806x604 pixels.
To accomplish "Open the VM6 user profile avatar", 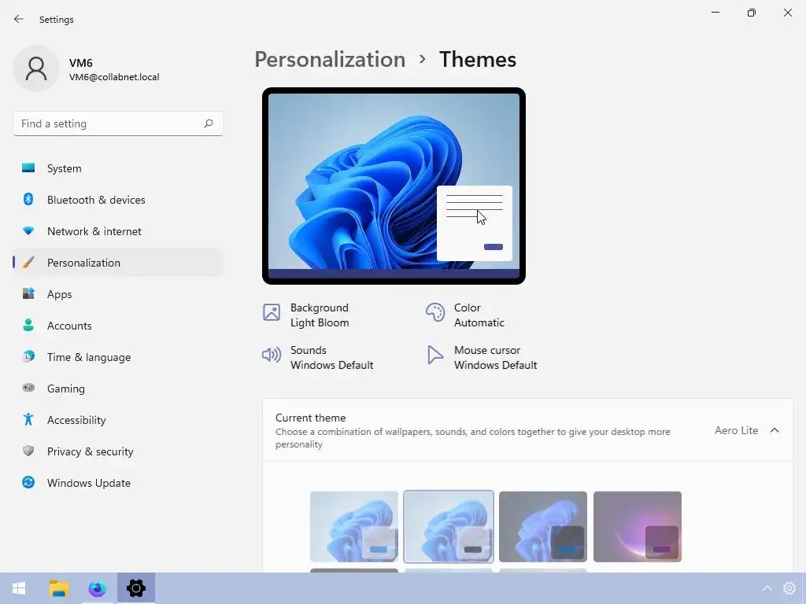I will [36, 68].
